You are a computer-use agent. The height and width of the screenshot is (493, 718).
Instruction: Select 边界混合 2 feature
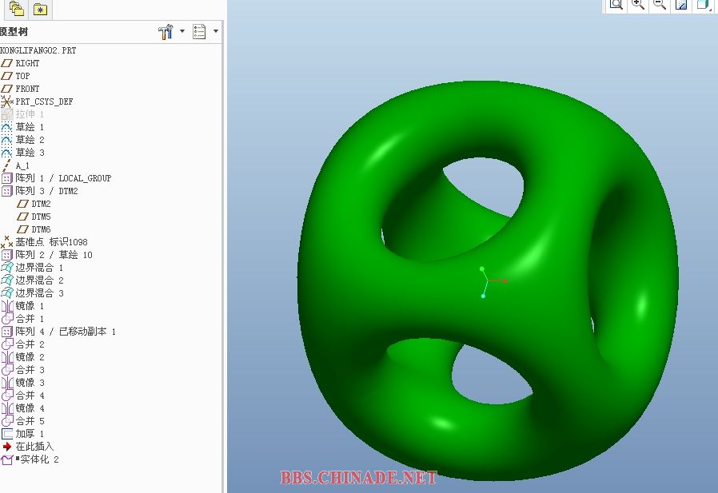pyautogui.click(x=32, y=280)
